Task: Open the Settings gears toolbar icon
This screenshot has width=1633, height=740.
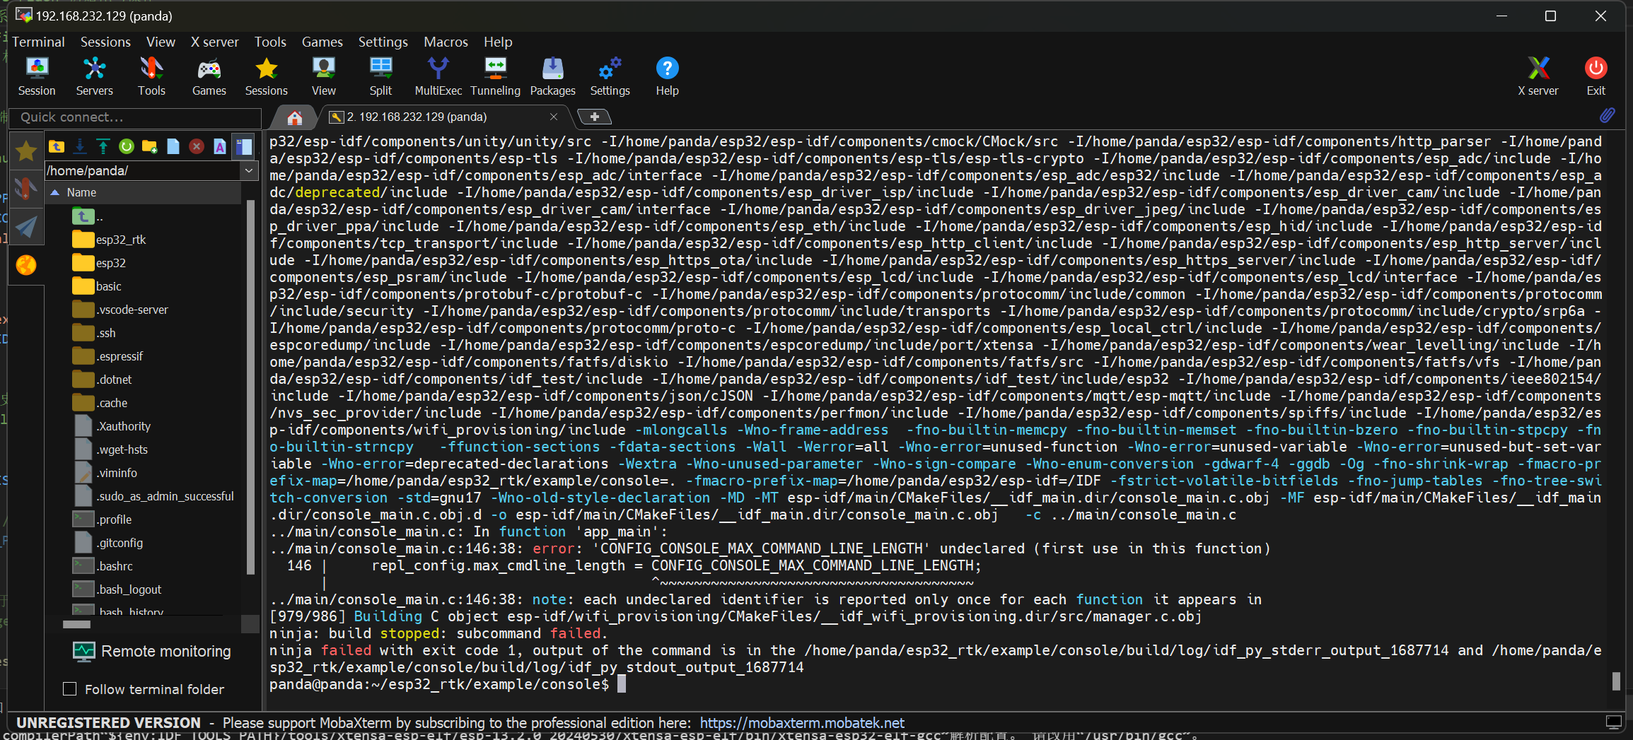Action: (610, 76)
